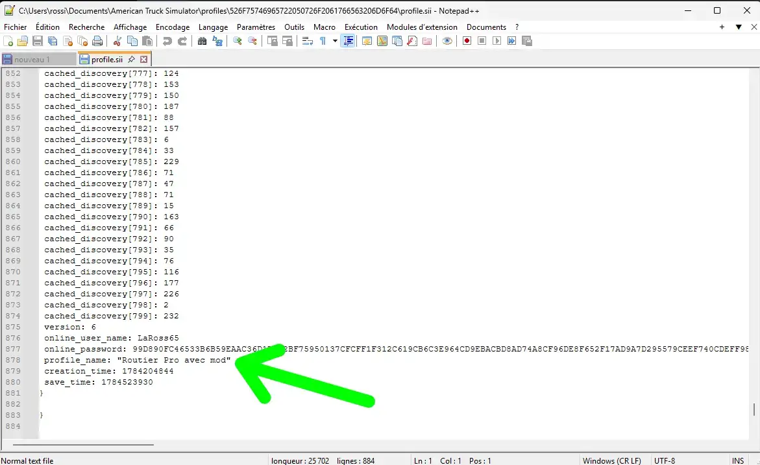Open the Exécution menu
The image size is (760, 465).
point(361,27)
